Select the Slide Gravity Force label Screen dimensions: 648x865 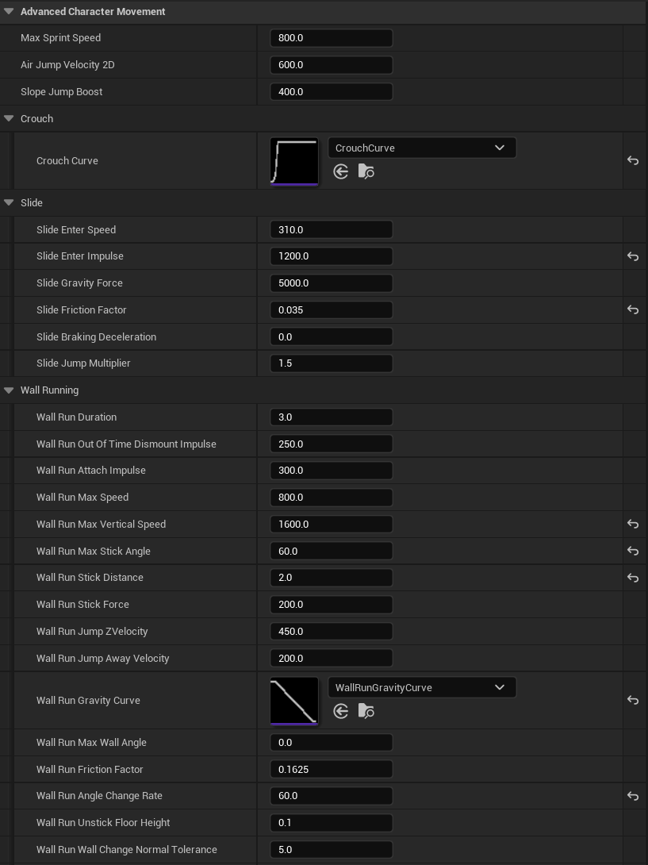point(79,283)
